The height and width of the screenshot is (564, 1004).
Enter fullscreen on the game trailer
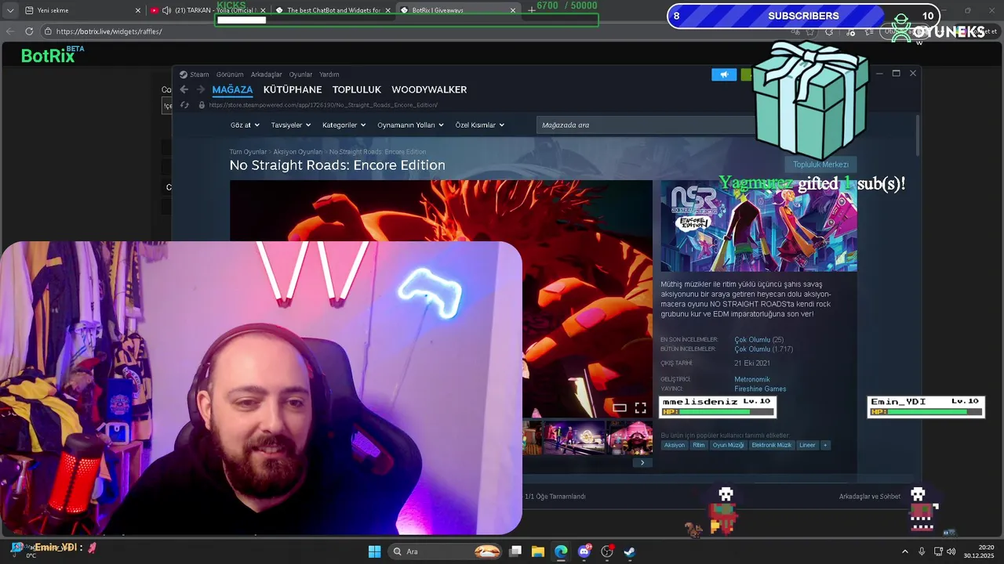[x=640, y=407]
